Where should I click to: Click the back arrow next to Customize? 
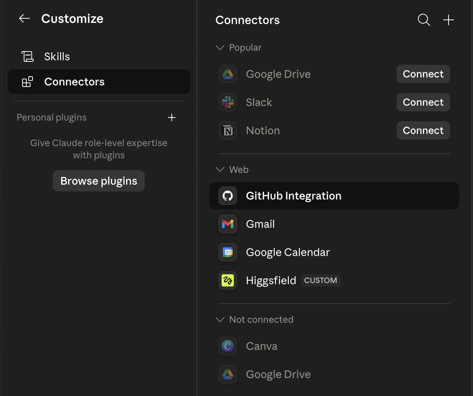tap(24, 18)
